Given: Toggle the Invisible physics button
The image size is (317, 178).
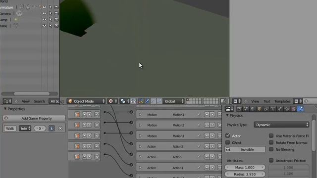Looking at the screenshot, I should point(245,149).
